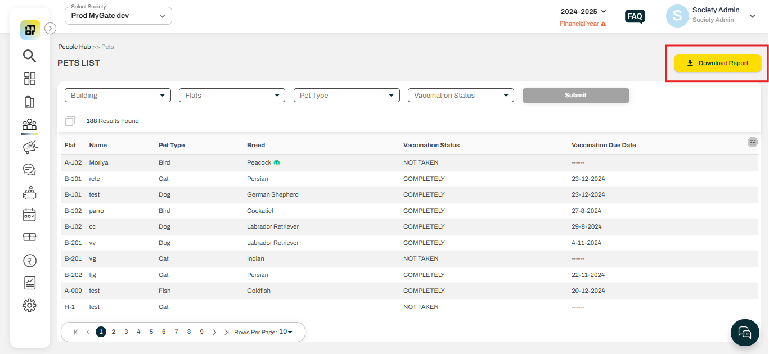Expand the sidebar with the arrow button

pos(50,28)
